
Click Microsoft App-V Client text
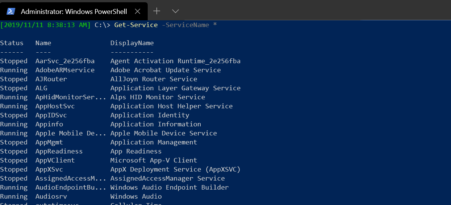[154, 160]
